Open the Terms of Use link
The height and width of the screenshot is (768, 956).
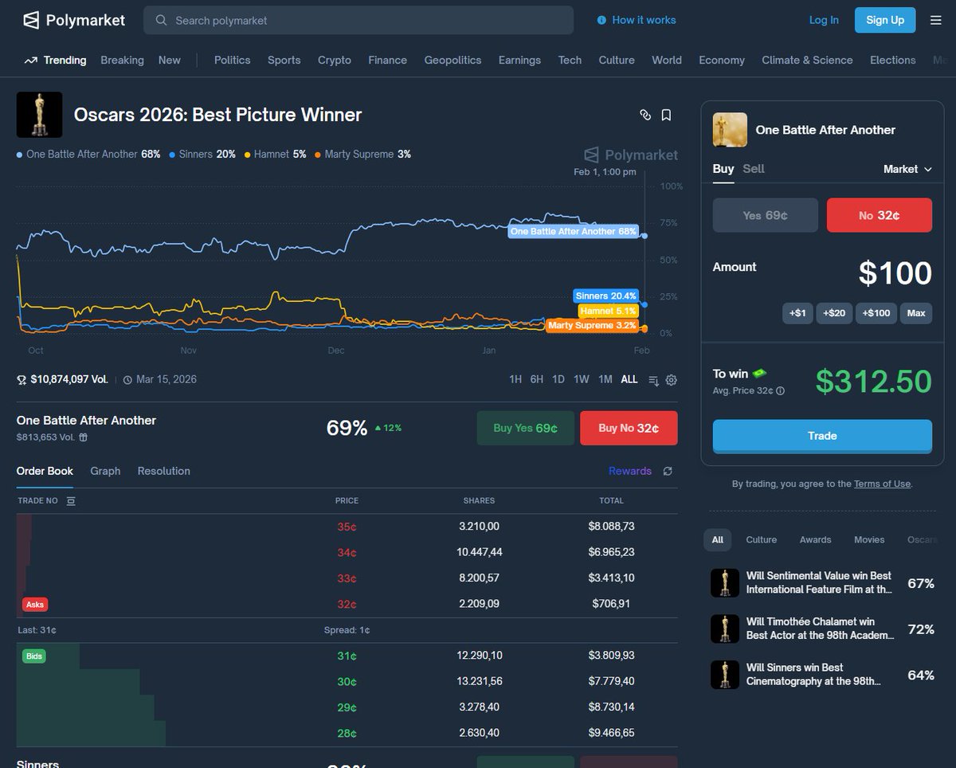pos(882,484)
